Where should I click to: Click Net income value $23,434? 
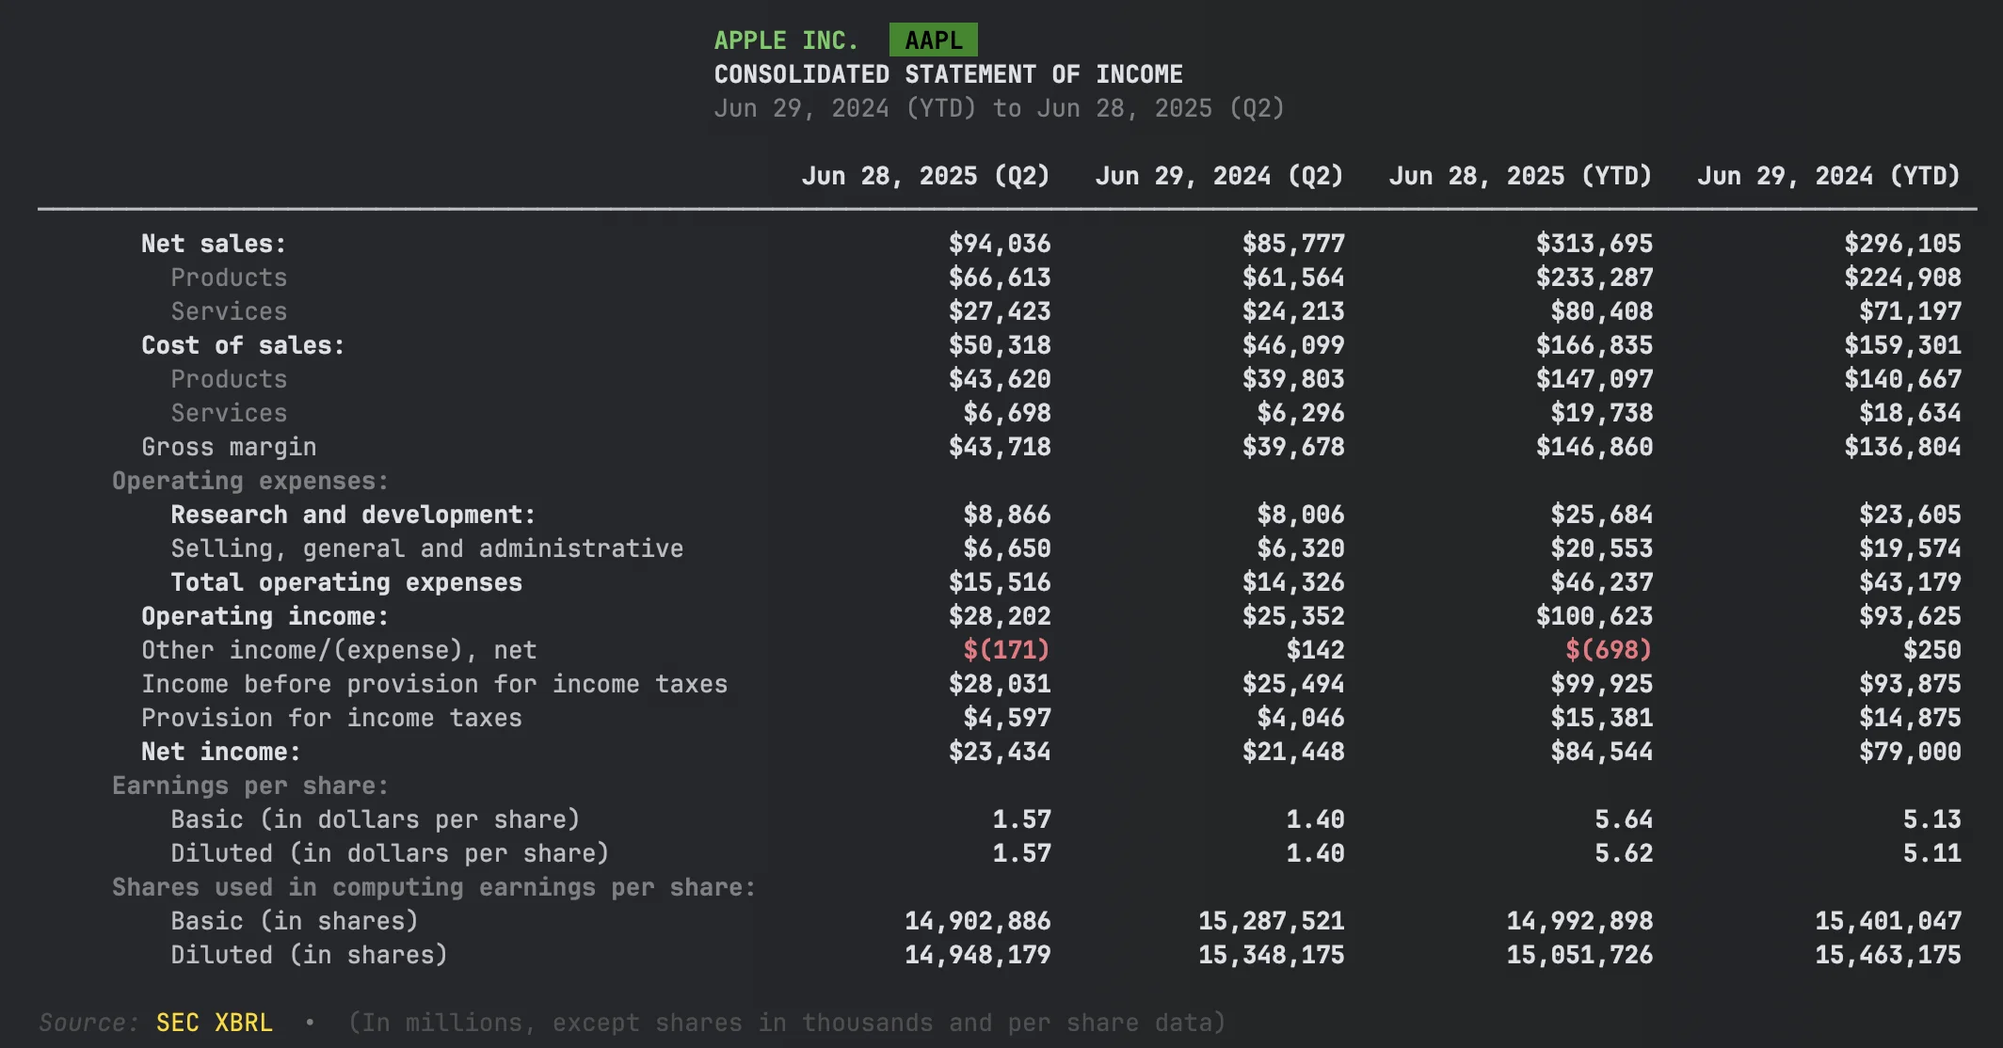pyautogui.click(x=1000, y=752)
